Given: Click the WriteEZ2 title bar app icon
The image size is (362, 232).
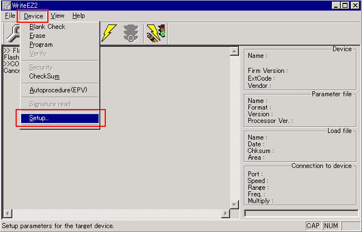Looking at the screenshot, I should pos(6,6).
